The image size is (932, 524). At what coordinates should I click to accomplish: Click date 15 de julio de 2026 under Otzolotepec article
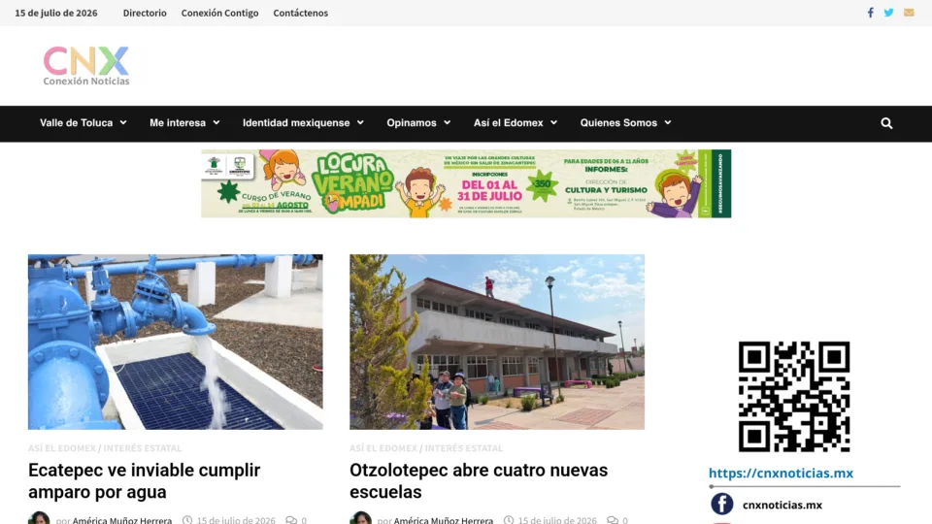point(557,520)
